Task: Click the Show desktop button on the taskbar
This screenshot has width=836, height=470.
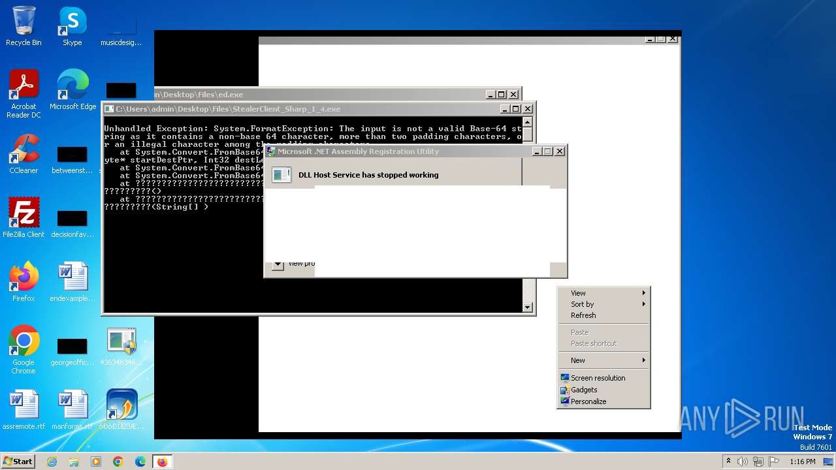Action: tap(829, 462)
